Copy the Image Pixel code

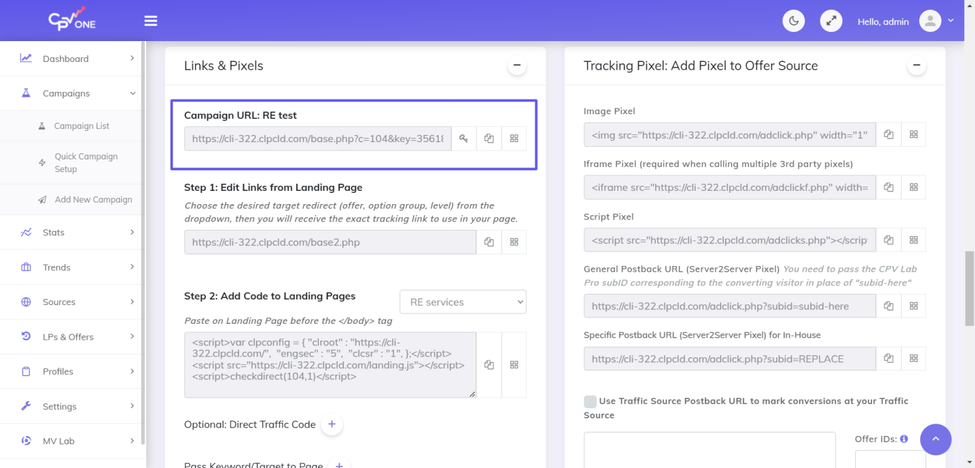tap(889, 134)
